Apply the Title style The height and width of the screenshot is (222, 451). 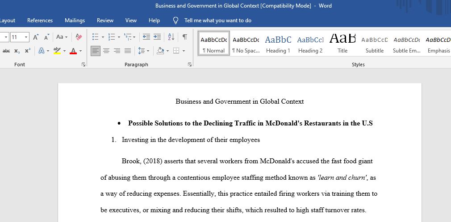342,43
